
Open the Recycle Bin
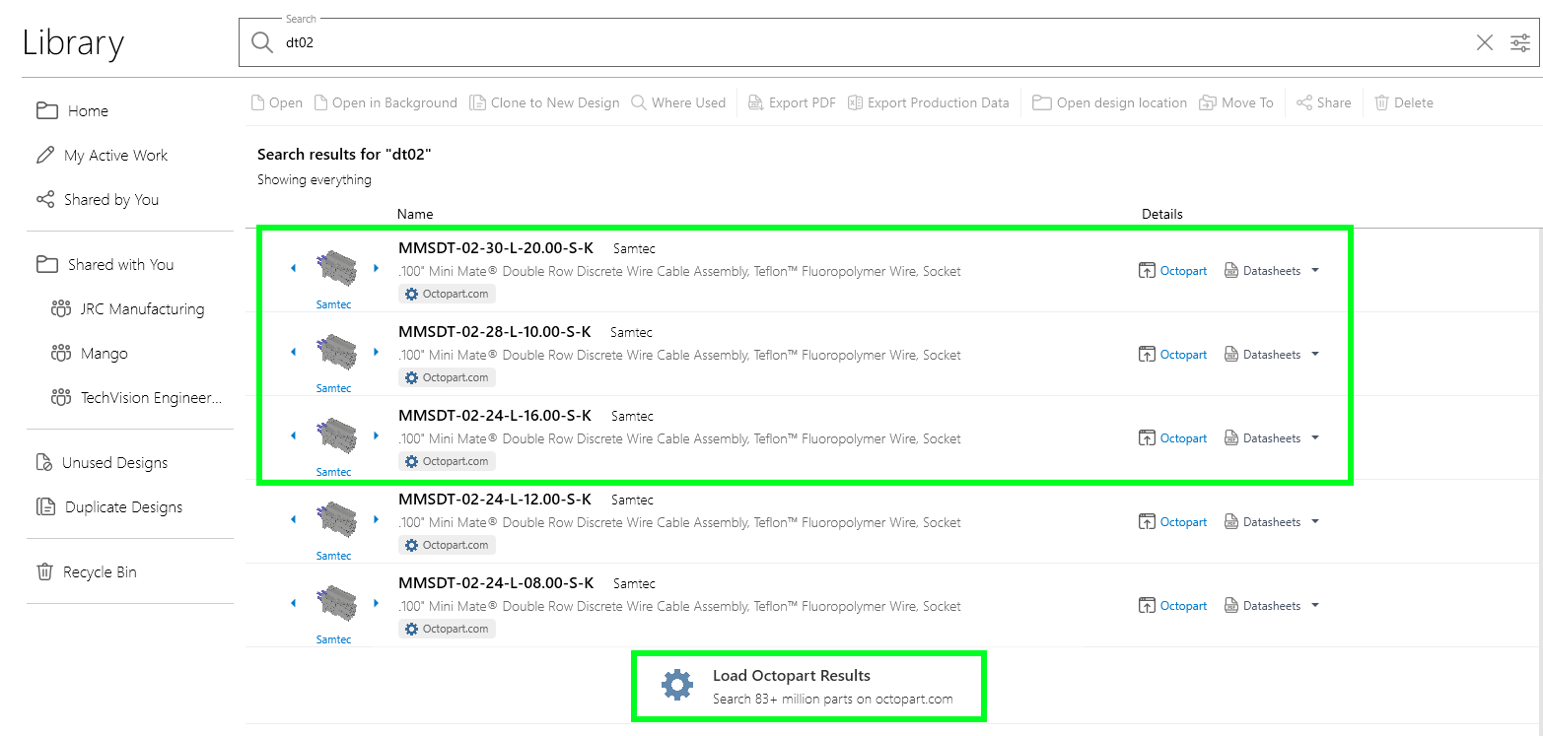(x=86, y=571)
